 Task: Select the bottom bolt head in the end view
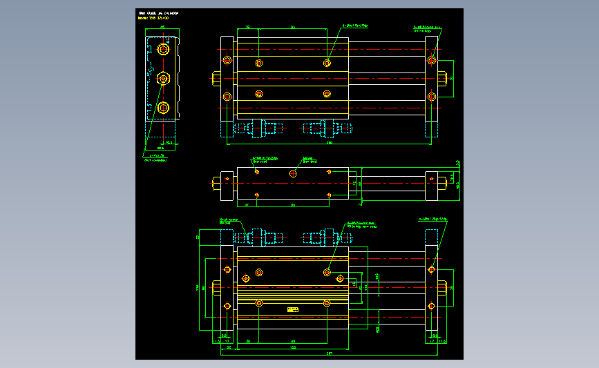tap(164, 108)
